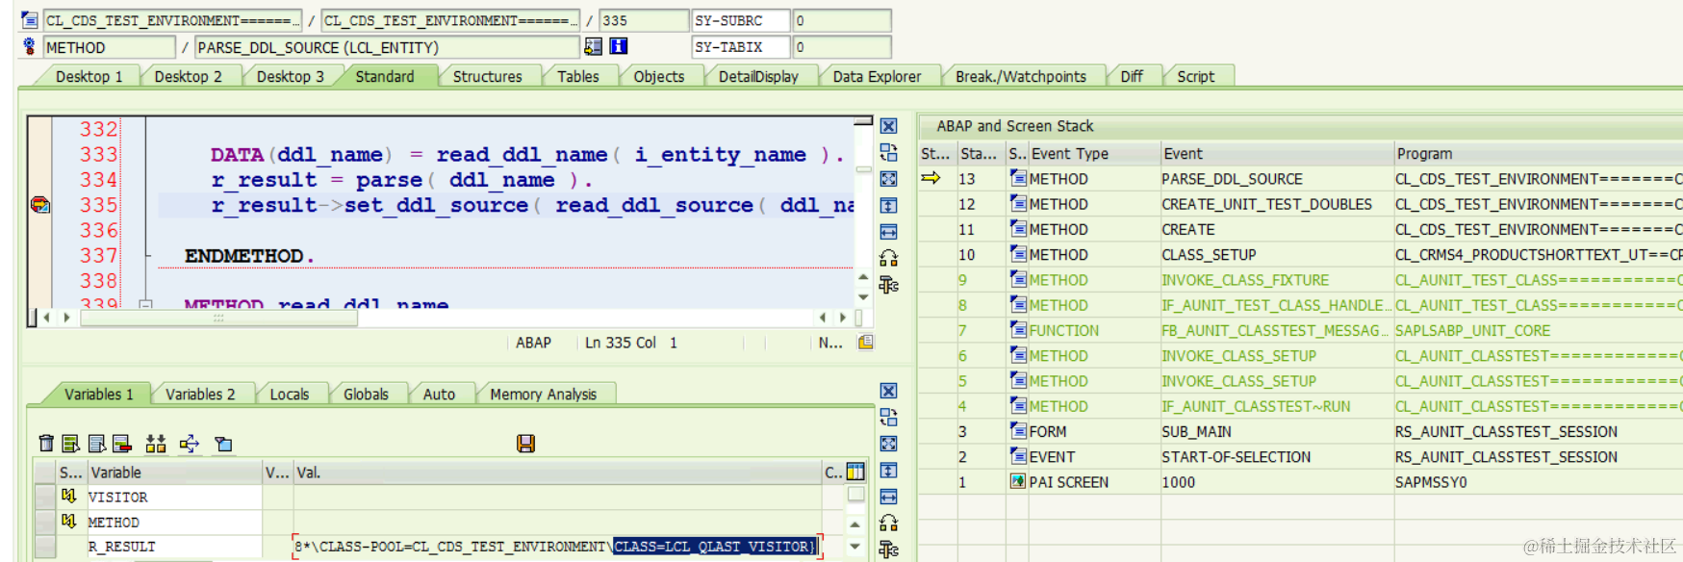The width and height of the screenshot is (1683, 562).
Task: Switch to the Variables 2 tab
Action: point(200,394)
